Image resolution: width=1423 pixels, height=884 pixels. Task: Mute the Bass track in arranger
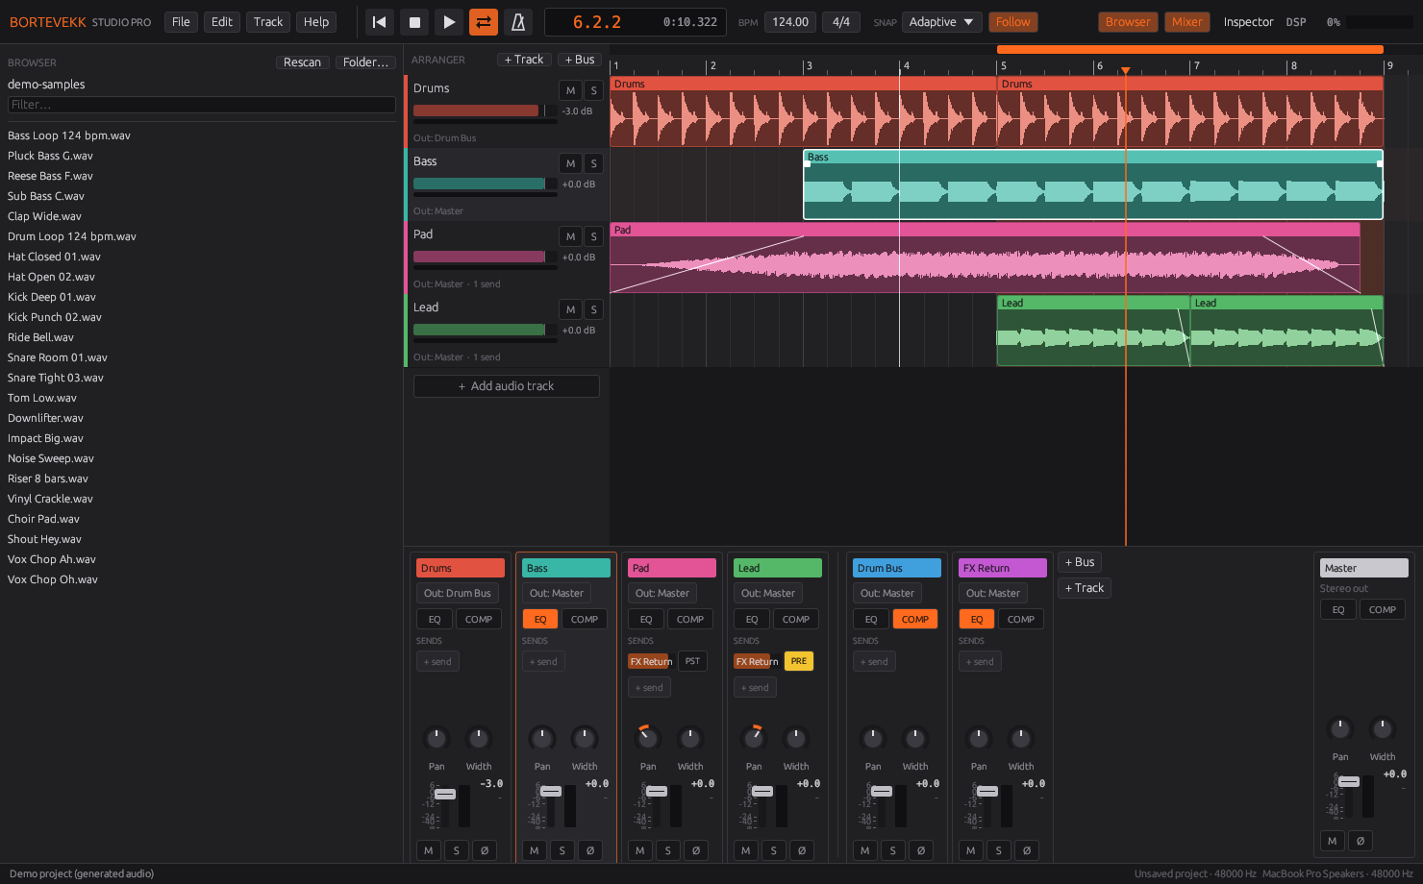click(570, 163)
